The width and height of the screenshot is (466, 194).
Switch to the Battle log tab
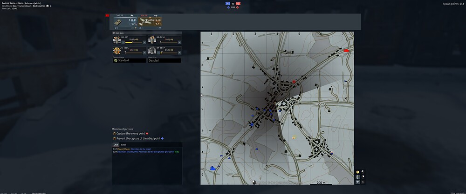pos(123,145)
